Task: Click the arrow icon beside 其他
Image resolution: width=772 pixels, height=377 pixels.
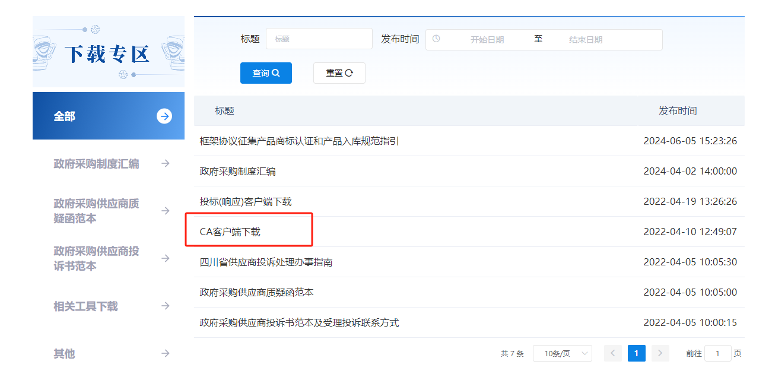Action: (166, 353)
